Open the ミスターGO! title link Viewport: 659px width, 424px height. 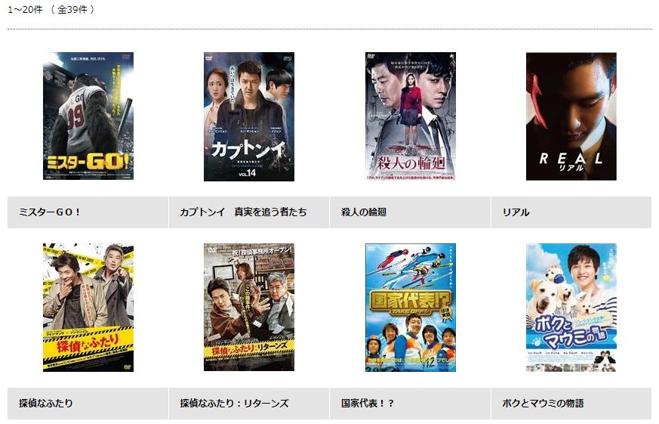pos(50,212)
